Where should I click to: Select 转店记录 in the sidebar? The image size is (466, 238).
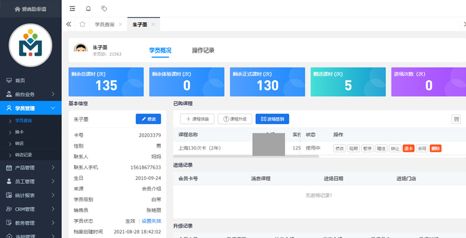[23, 155]
